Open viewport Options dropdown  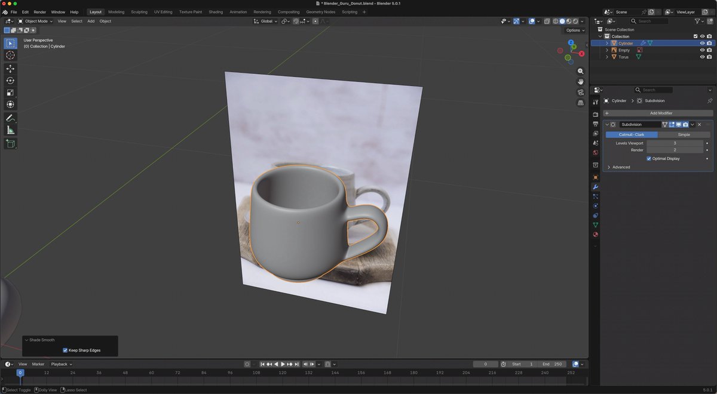[575, 30]
